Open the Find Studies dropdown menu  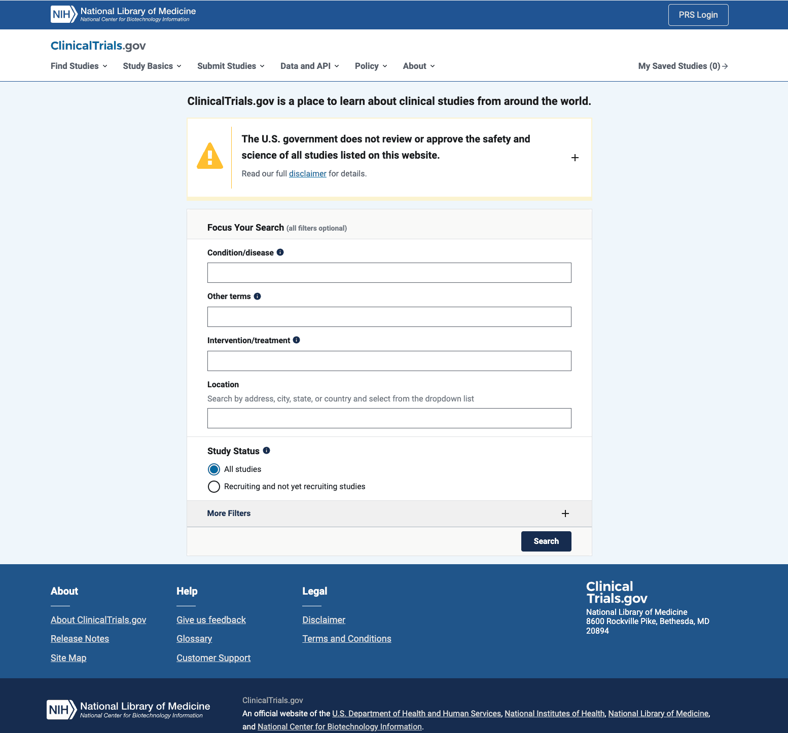pos(79,66)
